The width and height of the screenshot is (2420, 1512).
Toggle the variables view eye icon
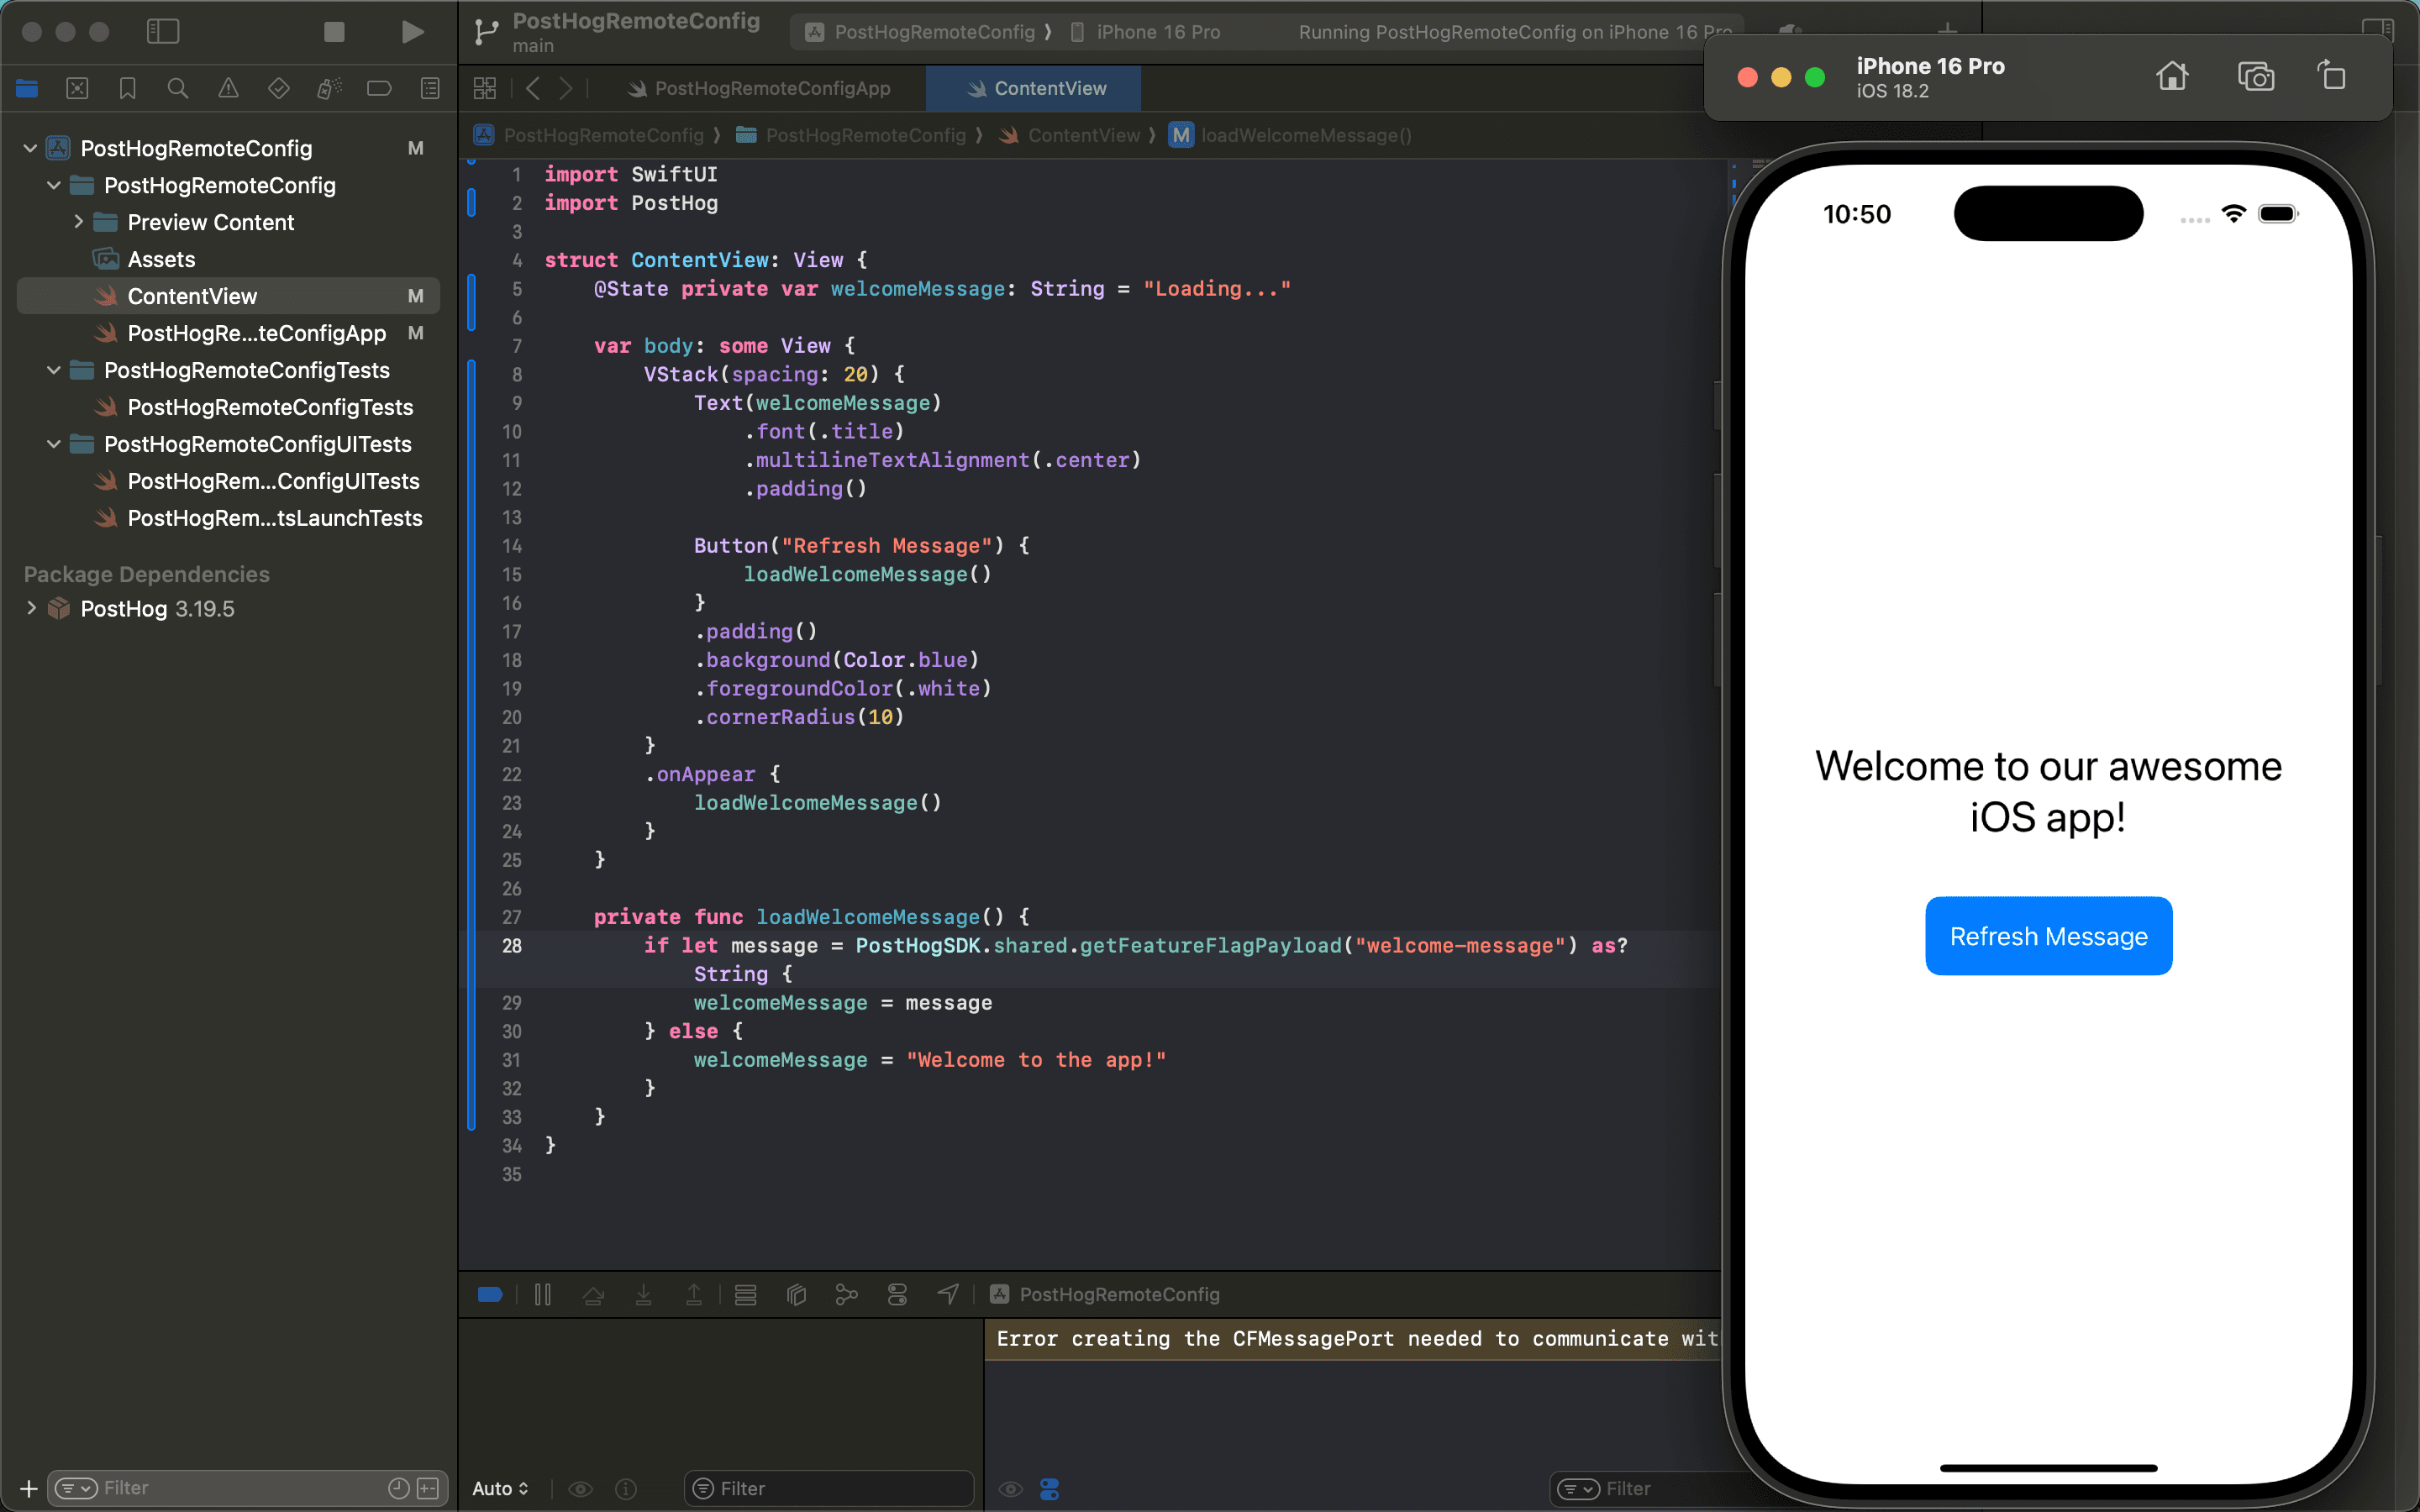pyautogui.click(x=580, y=1489)
